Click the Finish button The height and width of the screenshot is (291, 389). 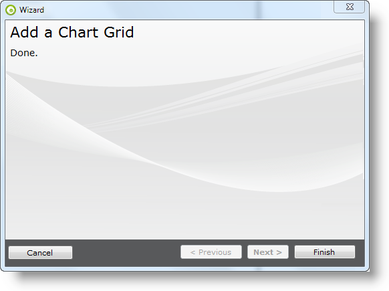pyautogui.click(x=324, y=252)
